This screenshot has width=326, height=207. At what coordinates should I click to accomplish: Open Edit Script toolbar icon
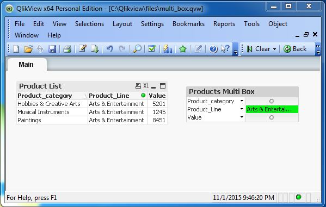(83, 49)
